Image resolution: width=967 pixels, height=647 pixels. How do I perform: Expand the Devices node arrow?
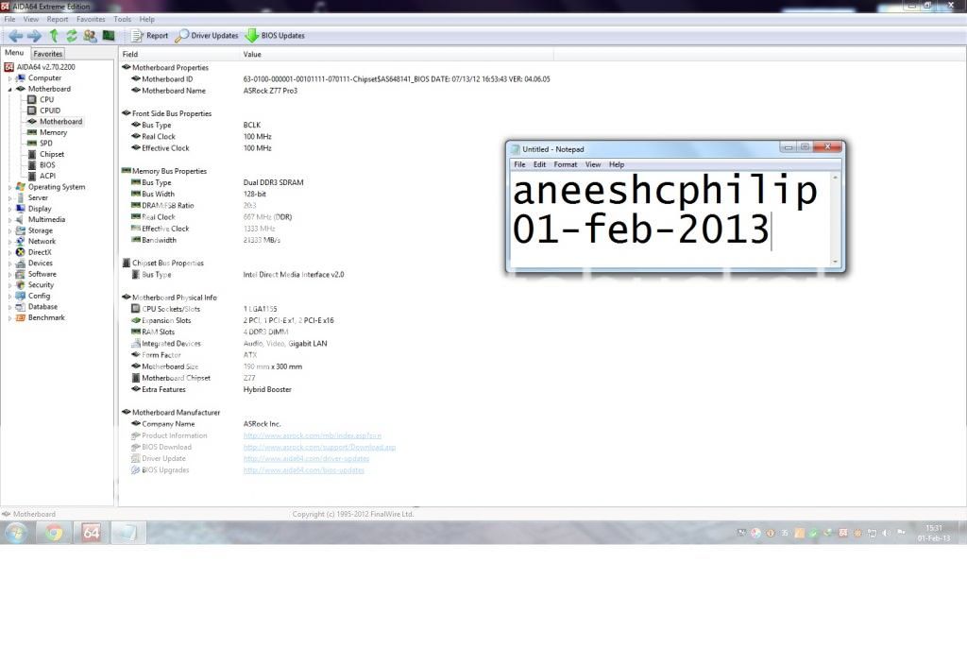(x=9, y=264)
